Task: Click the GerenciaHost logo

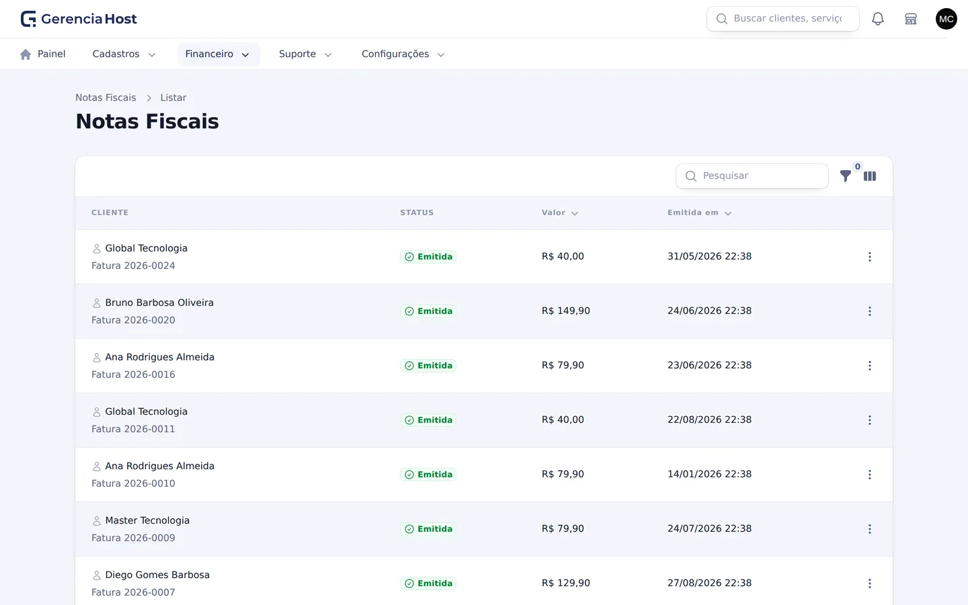Action: (x=79, y=19)
